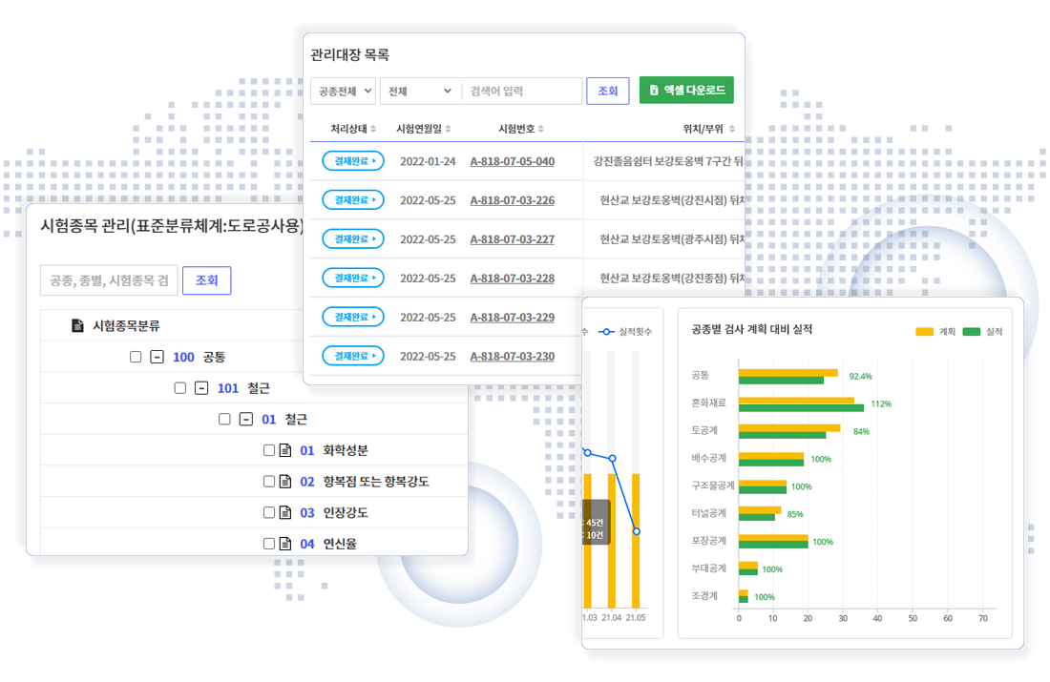Click 결재완료 badge for A-818-07-05-040 row
Screen dimensions: 1050x682
pos(352,161)
